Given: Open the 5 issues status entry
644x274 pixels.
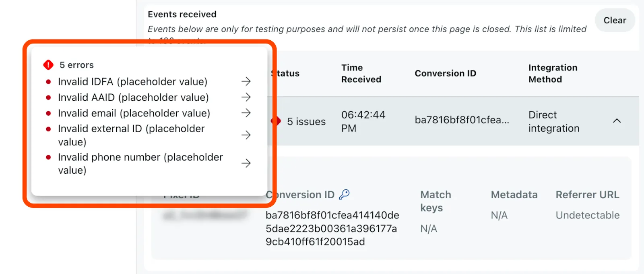Looking at the screenshot, I should [306, 121].
